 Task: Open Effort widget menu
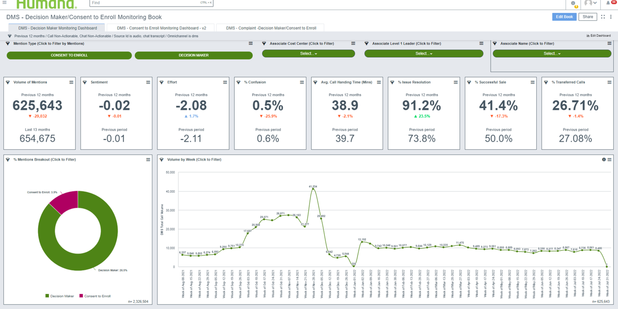(x=225, y=82)
